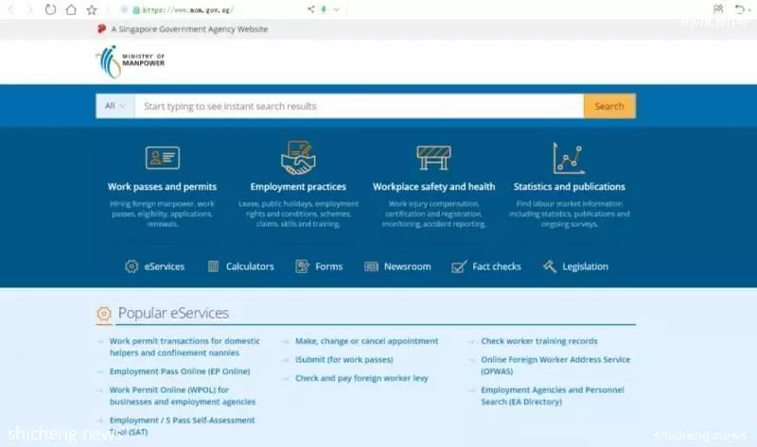
Task: Open work permit transactions for domestic helpers
Action: click(185, 347)
